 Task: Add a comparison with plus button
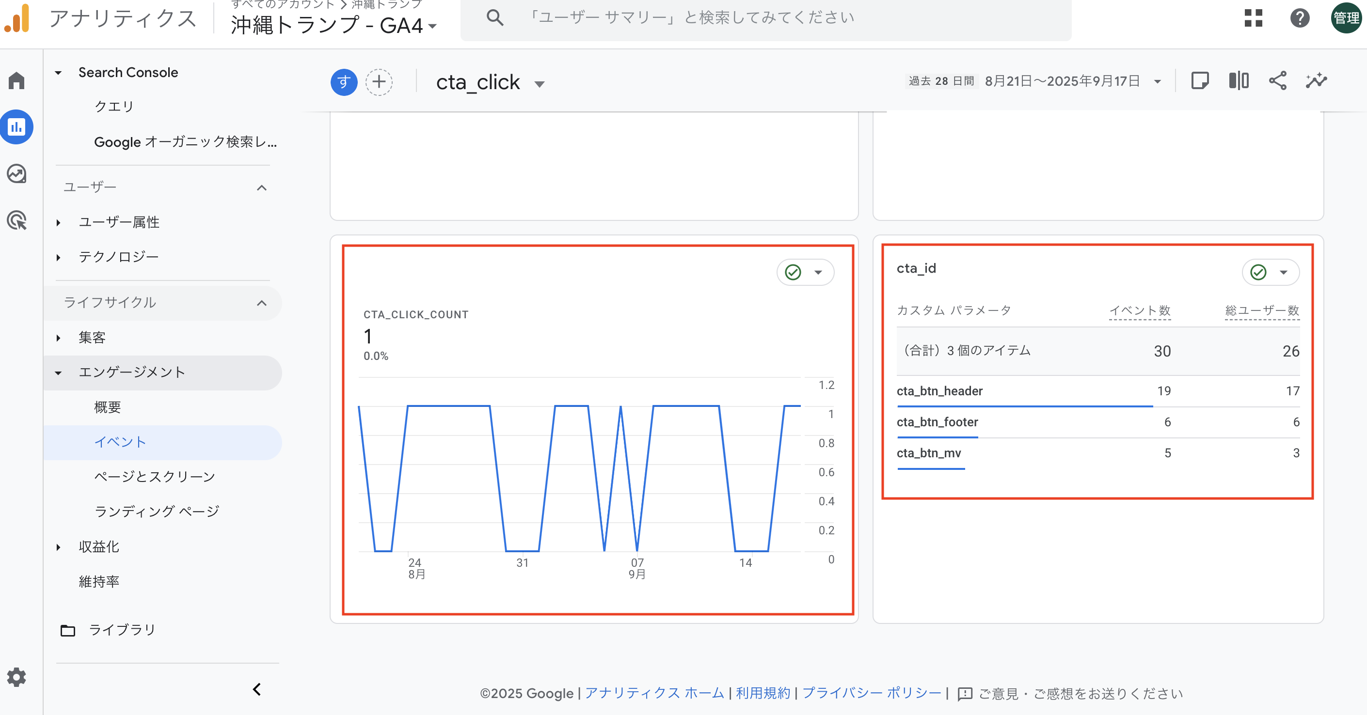click(379, 82)
